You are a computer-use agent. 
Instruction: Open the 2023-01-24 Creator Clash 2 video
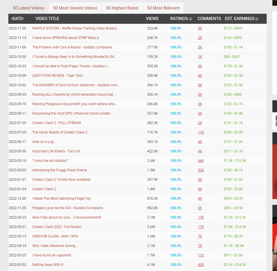pyautogui.click(x=44, y=189)
